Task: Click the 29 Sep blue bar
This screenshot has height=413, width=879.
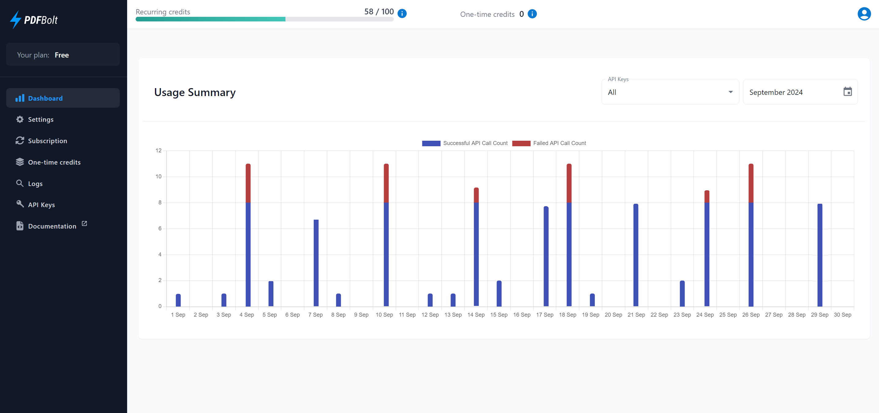Action: tap(820, 255)
